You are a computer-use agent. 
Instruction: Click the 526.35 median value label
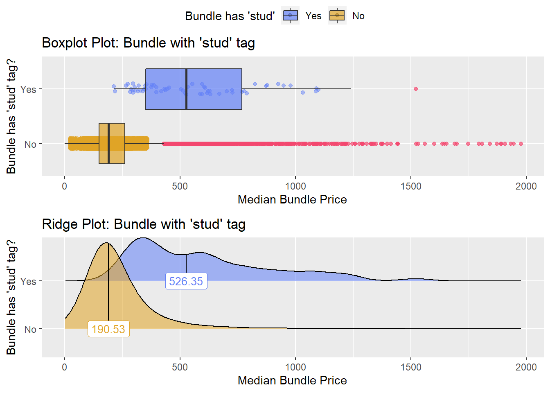186,281
